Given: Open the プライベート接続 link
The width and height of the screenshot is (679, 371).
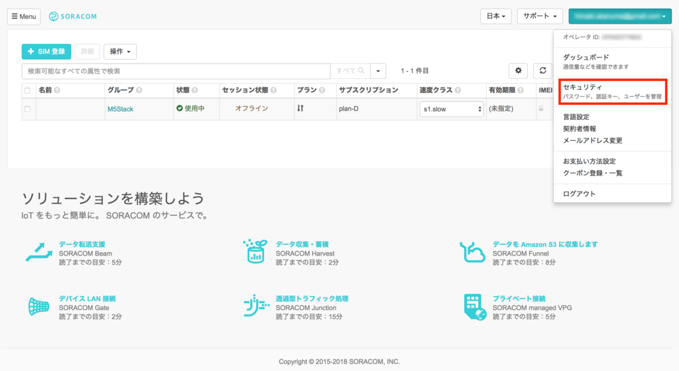Looking at the screenshot, I should pyautogui.click(x=519, y=299).
